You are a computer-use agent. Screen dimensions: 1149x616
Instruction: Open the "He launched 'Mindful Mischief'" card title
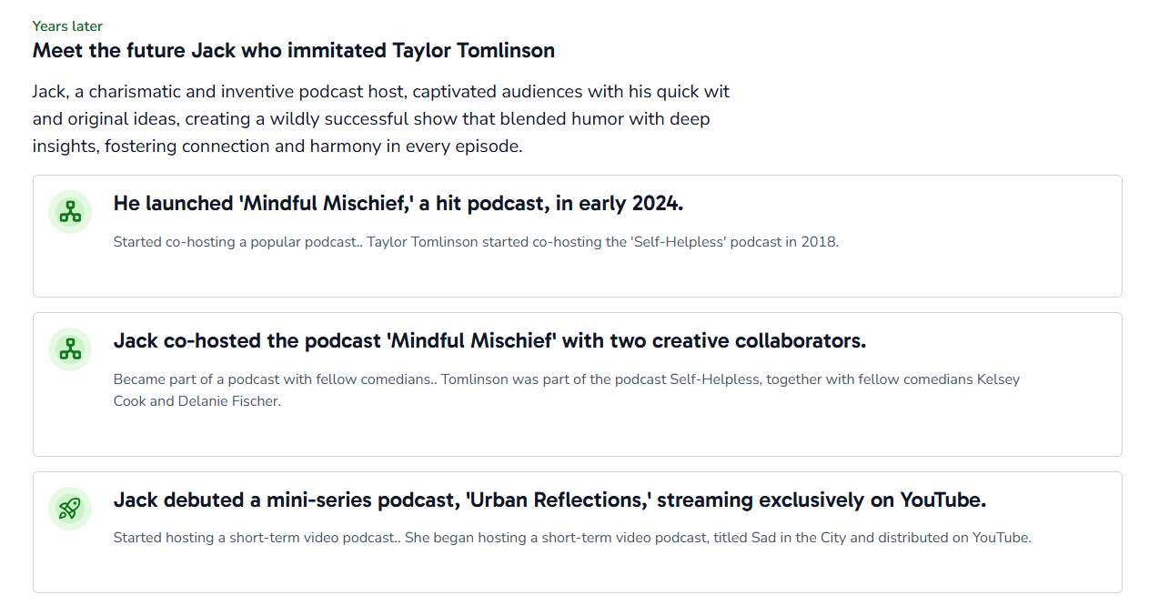[x=398, y=204]
